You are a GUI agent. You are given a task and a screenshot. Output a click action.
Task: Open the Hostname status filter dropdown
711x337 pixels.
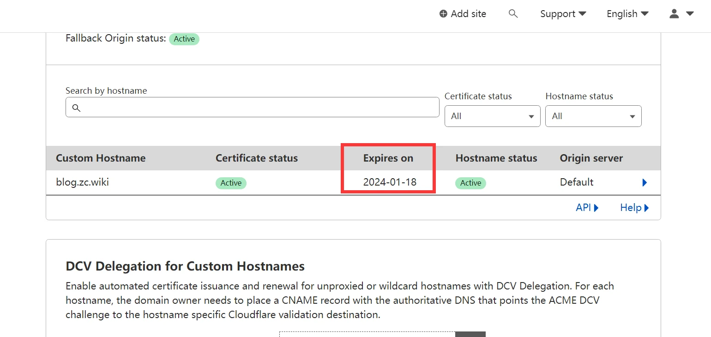click(593, 116)
